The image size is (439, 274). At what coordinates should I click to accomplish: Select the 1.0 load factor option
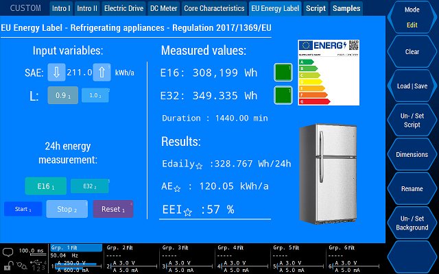pyautogui.click(x=95, y=96)
